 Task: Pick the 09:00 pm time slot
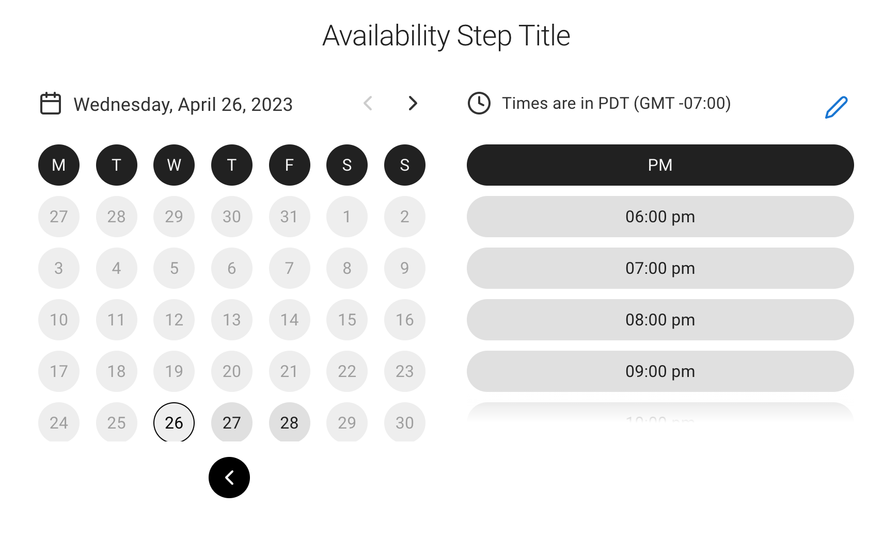(x=660, y=371)
